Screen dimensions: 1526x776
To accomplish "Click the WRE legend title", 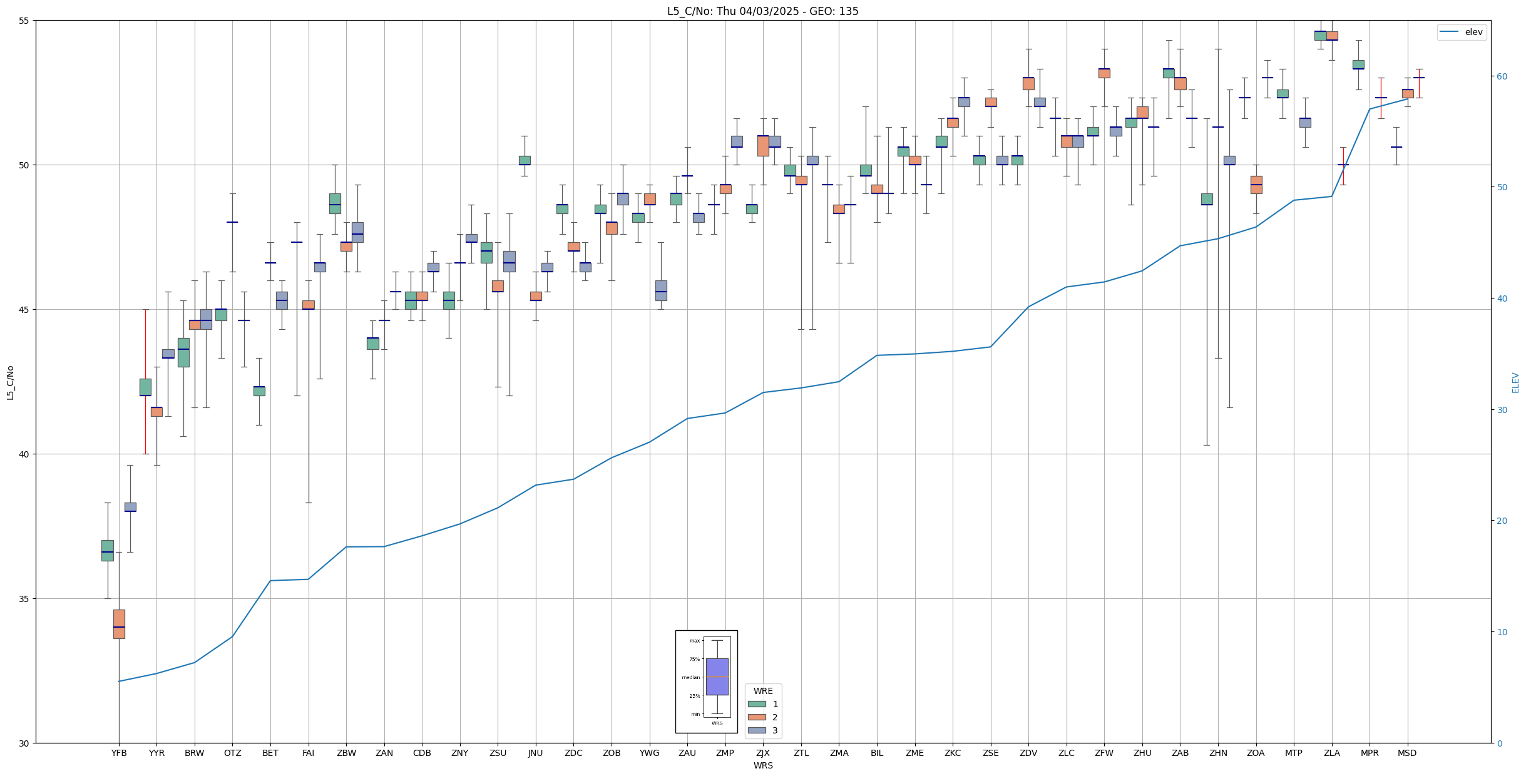I will tap(763, 691).
